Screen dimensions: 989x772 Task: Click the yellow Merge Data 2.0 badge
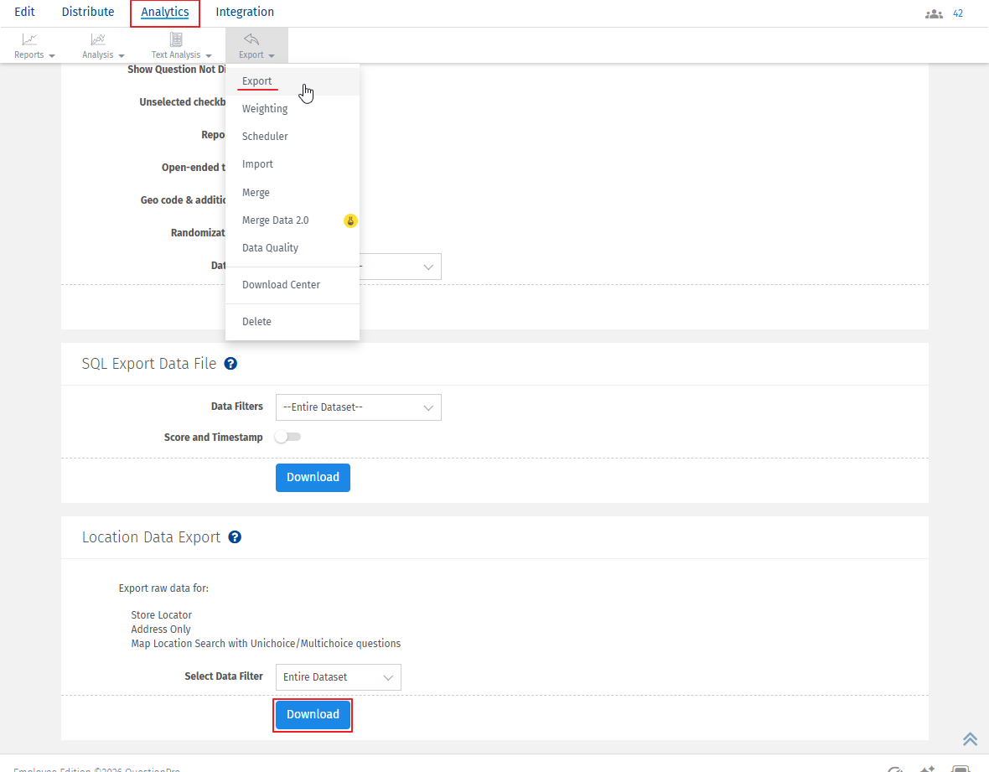350,220
